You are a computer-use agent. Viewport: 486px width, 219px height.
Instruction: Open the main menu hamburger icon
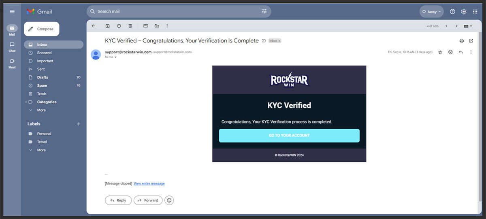pyautogui.click(x=12, y=12)
